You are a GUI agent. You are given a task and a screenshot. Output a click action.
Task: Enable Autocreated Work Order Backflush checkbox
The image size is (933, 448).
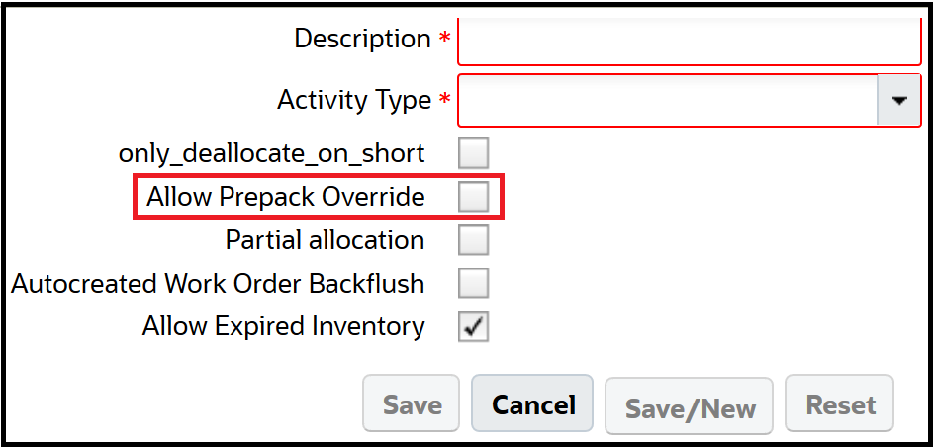point(473,284)
